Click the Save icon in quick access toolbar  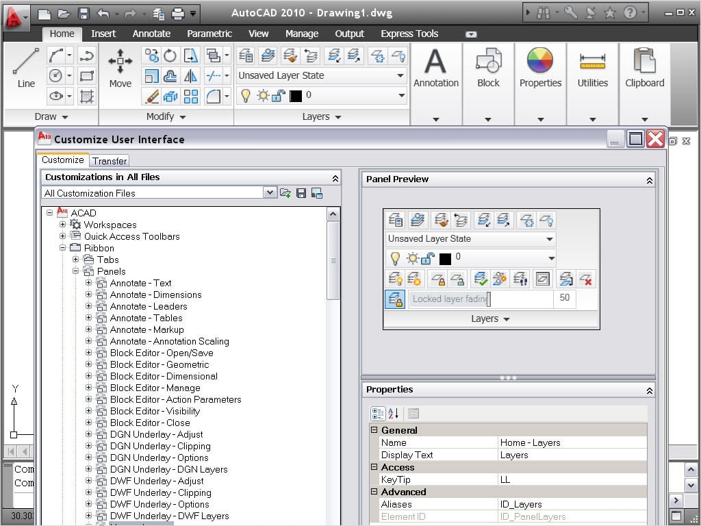tap(84, 13)
